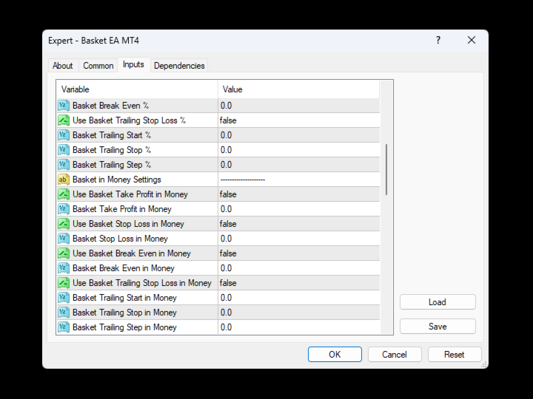The image size is (533, 399).
Task: Close the Expert Basket EA MT4 dialog
Action: pos(472,41)
